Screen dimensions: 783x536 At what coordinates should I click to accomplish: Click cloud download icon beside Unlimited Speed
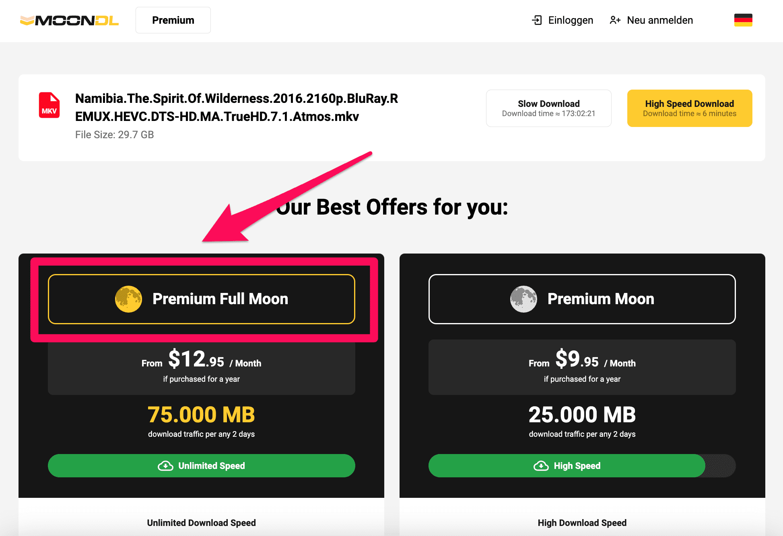pyautogui.click(x=165, y=466)
